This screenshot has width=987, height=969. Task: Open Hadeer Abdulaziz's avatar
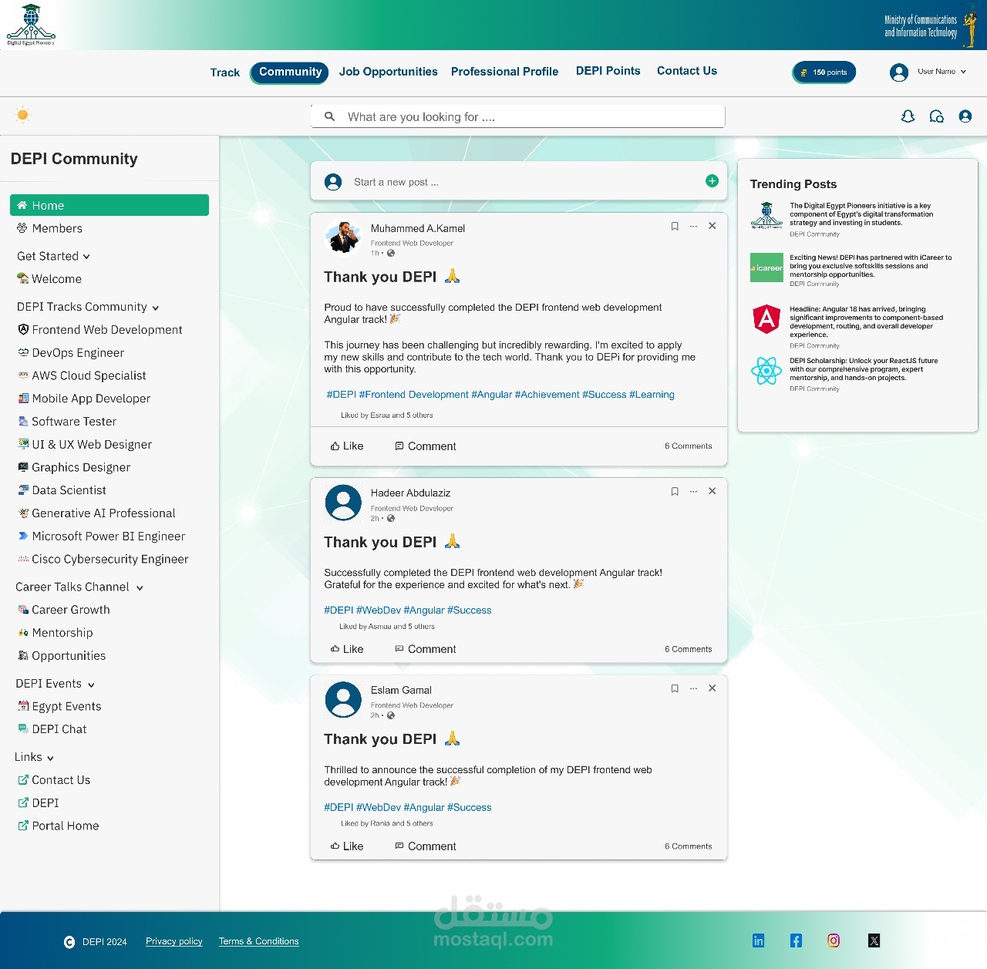coord(343,503)
